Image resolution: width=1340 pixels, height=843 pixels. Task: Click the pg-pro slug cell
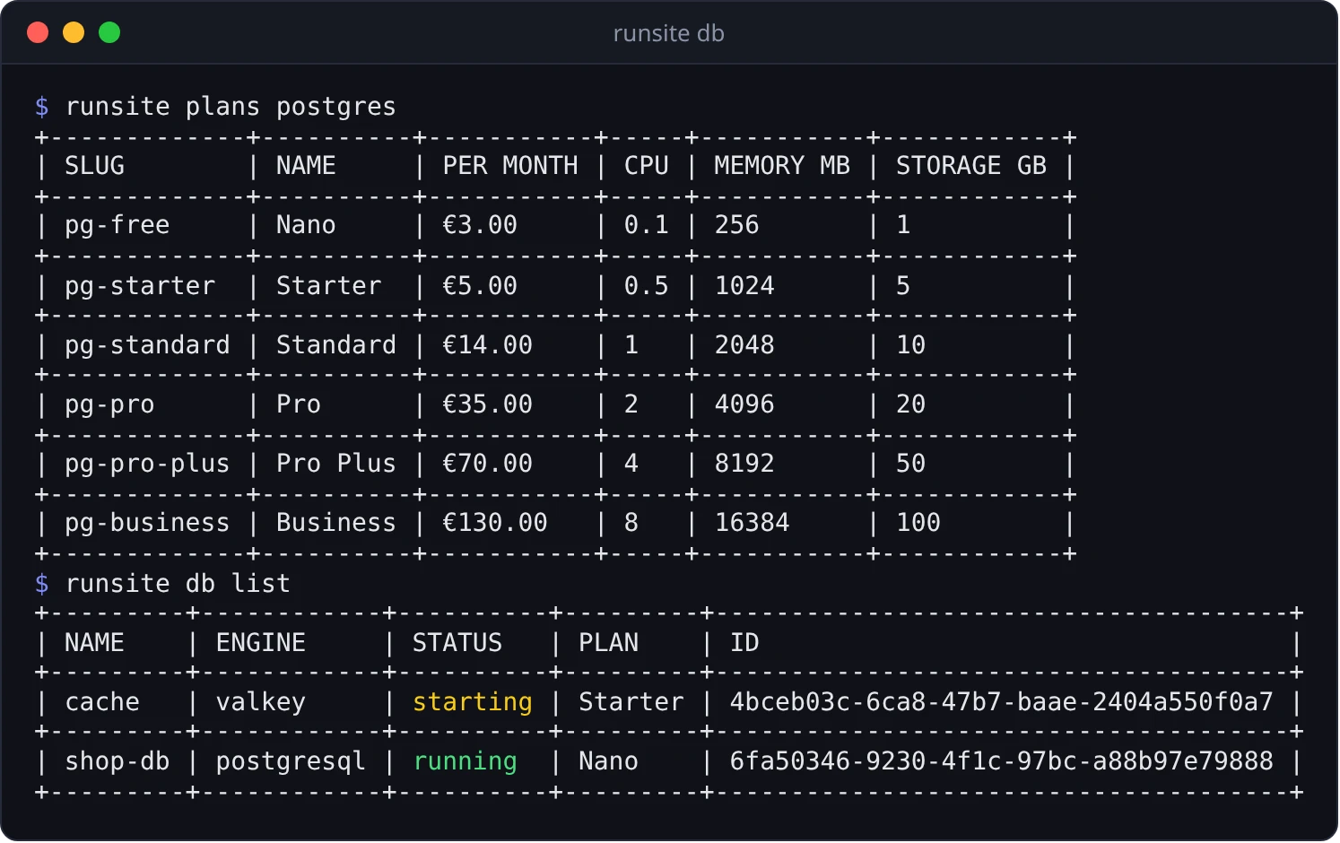coord(109,404)
